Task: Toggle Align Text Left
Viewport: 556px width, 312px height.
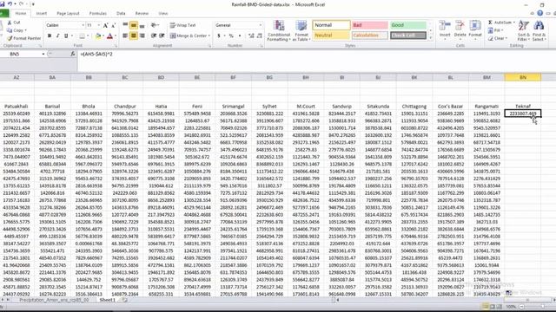Action: point(125,36)
